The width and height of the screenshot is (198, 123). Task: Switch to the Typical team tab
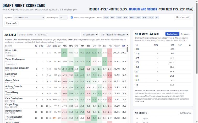click(x=172, y=34)
